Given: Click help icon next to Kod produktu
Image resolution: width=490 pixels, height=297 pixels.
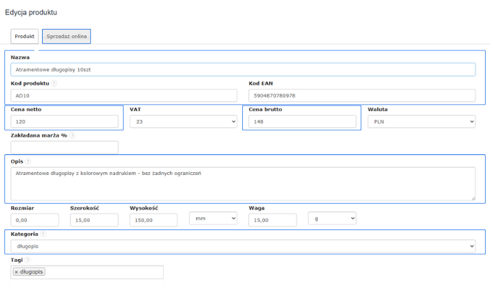Looking at the screenshot, I should click(x=54, y=83).
